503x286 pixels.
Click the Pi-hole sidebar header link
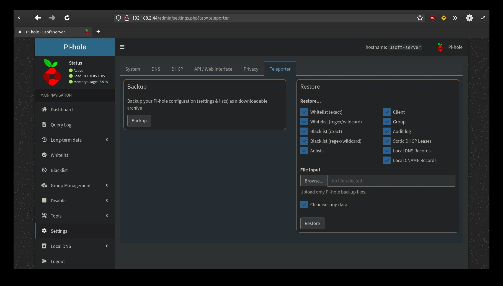click(x=75, y=47)
